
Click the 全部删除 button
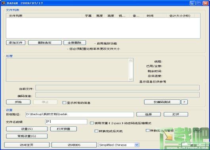(74, 43)
